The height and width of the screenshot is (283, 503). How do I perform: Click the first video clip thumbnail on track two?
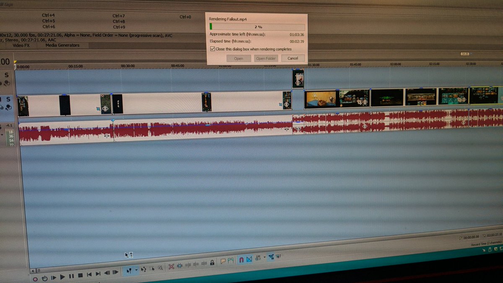23,106
